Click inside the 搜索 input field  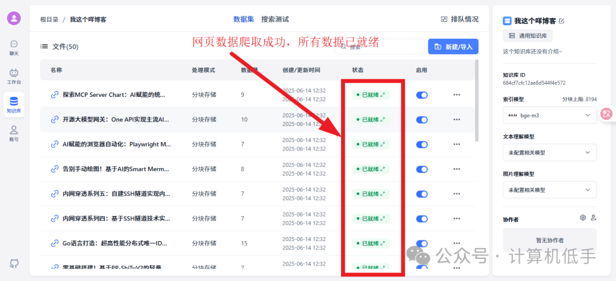379,46
